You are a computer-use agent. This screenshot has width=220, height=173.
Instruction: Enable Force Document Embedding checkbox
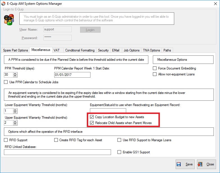[x=155, y=68]
